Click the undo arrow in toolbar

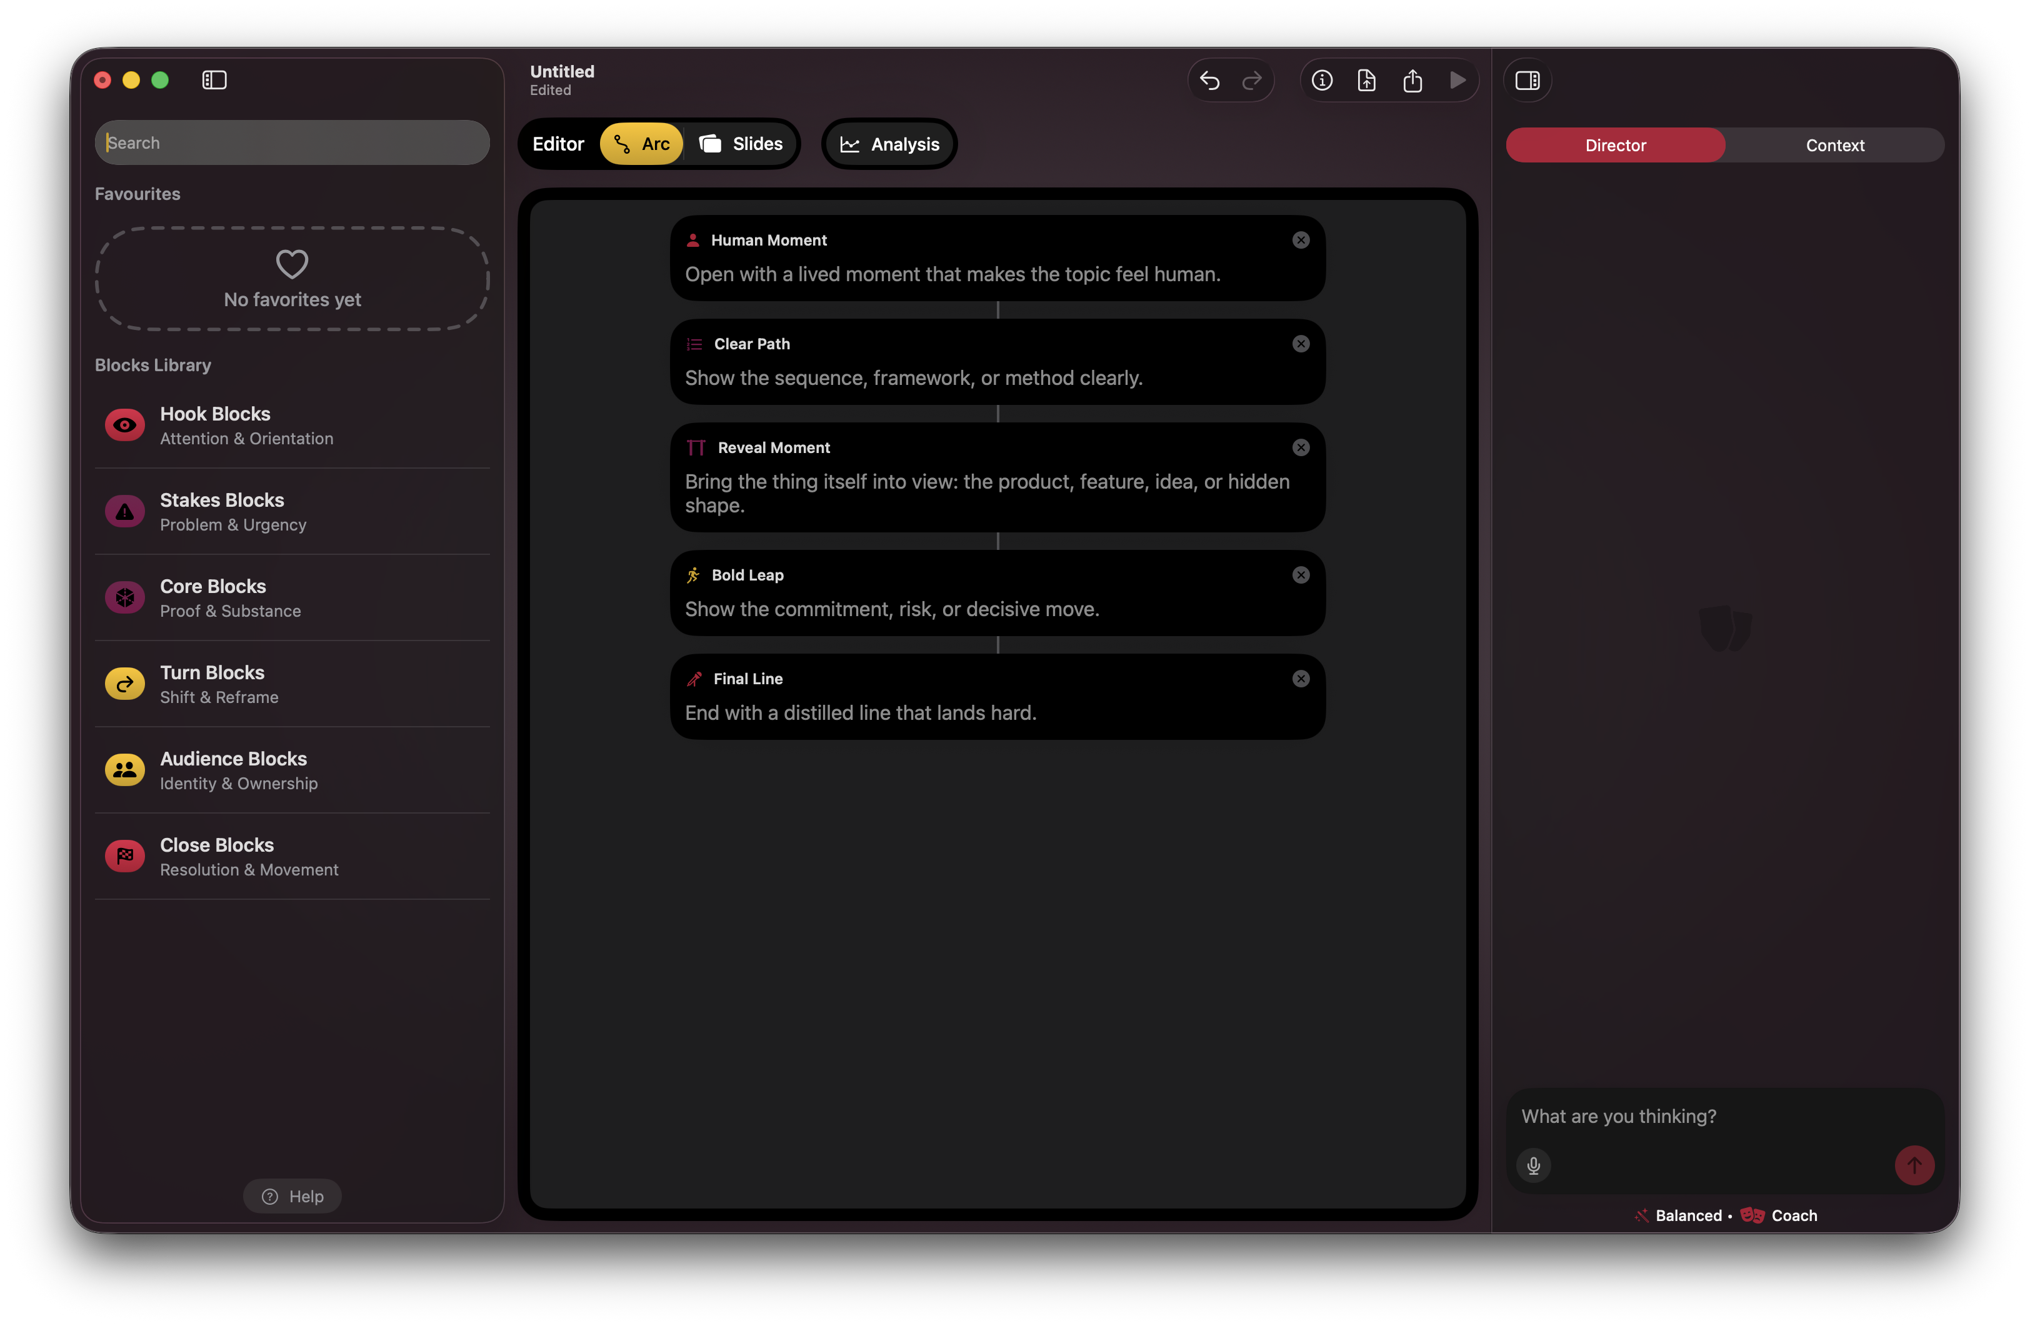point(1209,80)
